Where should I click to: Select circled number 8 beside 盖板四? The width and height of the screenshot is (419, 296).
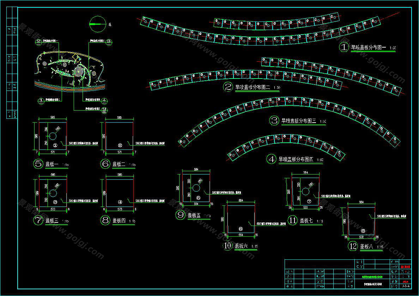coord(105,221)
